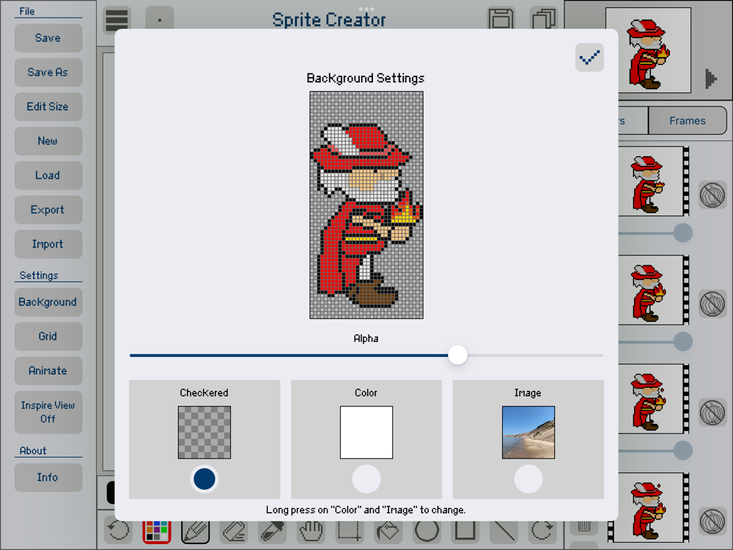The width and height of the screenshot is (733, 550).
Task: Toggle first frame's crossed-circle visibility icon
Action: point(712,195)
